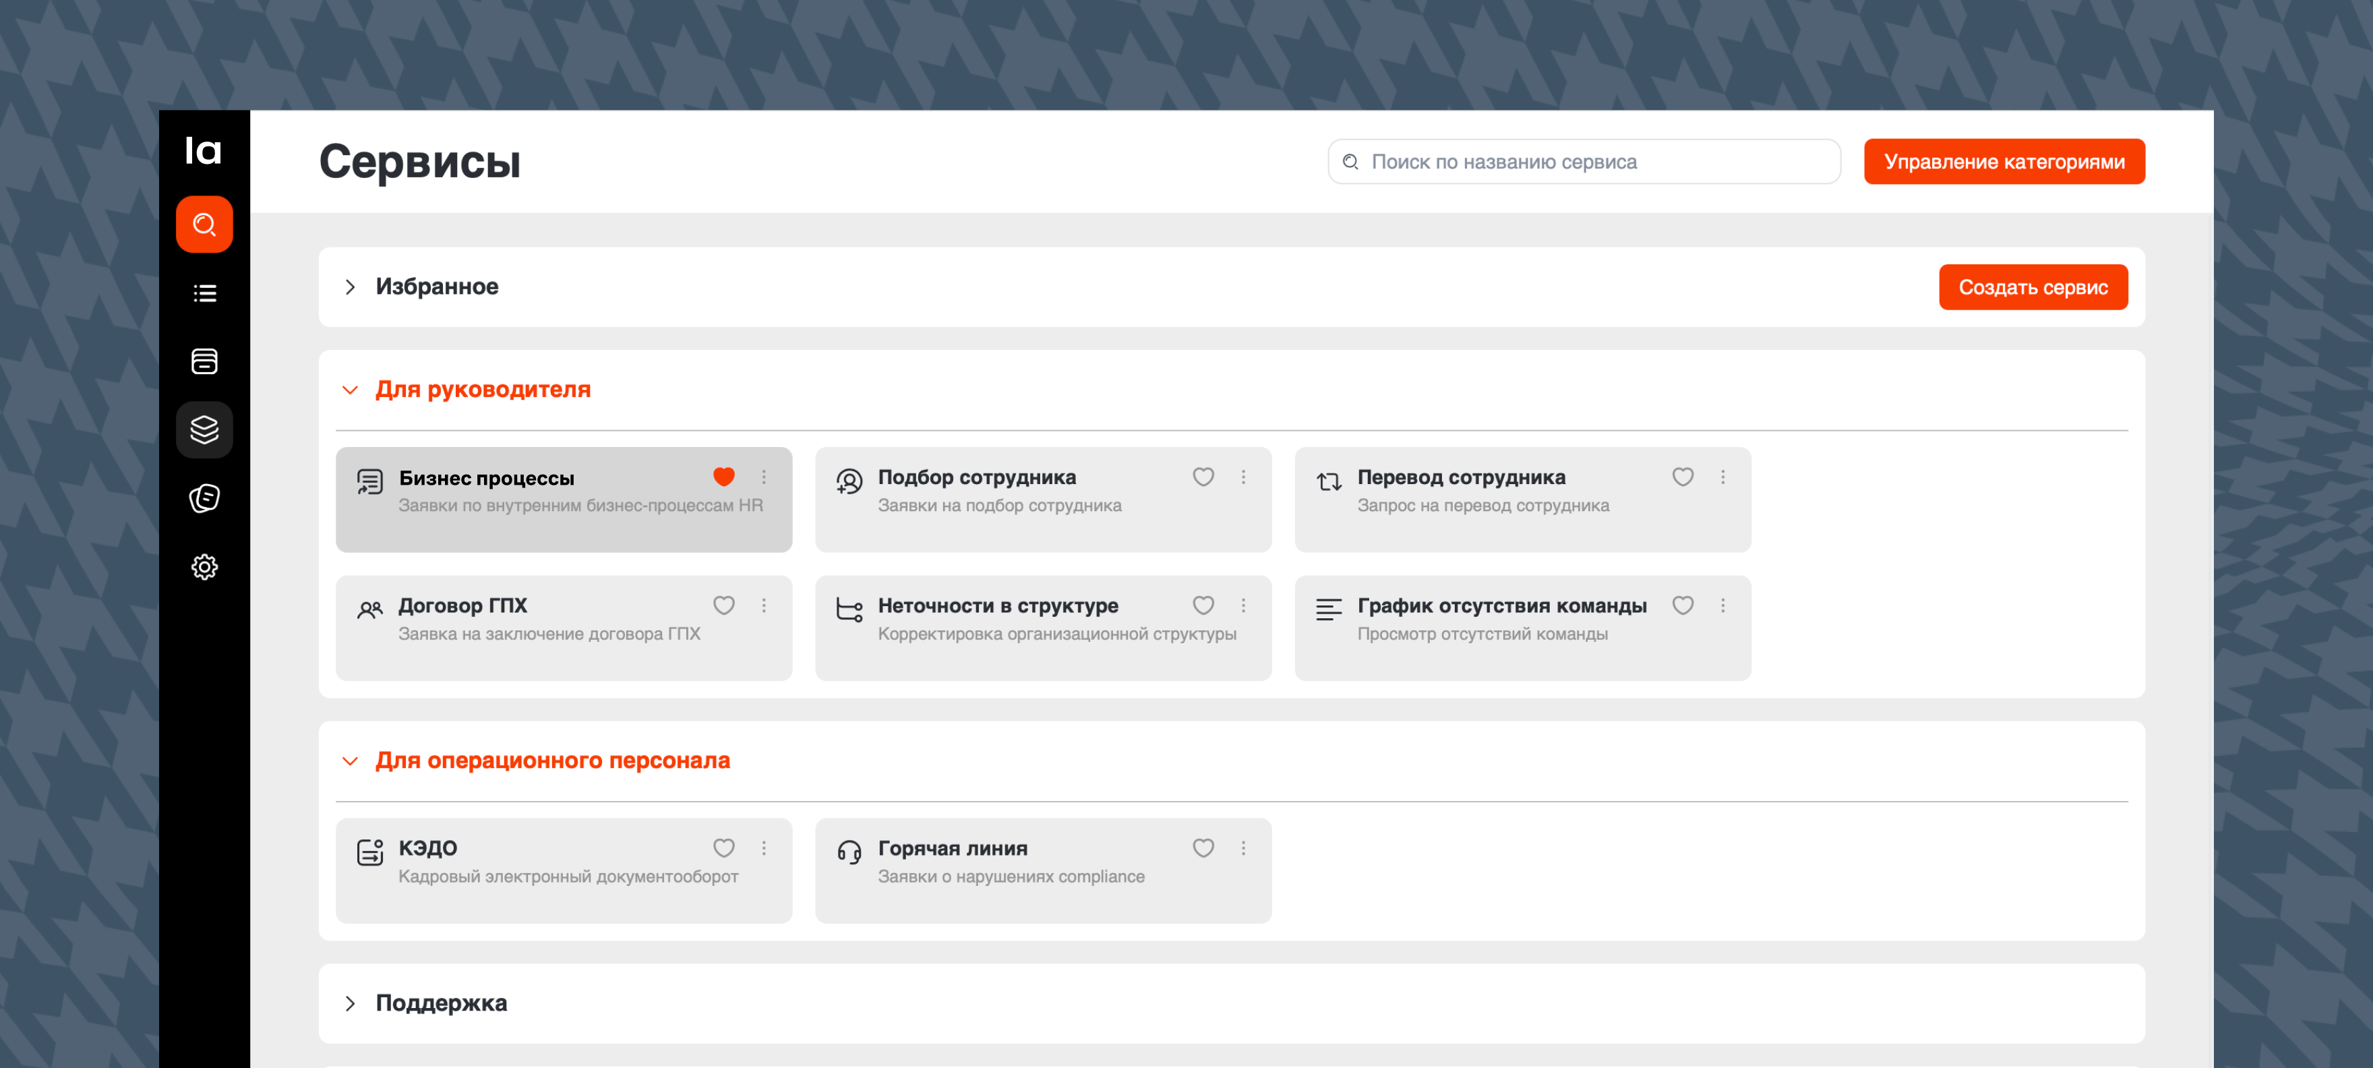Open the list view sidebar icon

click(x=204, y=293)
